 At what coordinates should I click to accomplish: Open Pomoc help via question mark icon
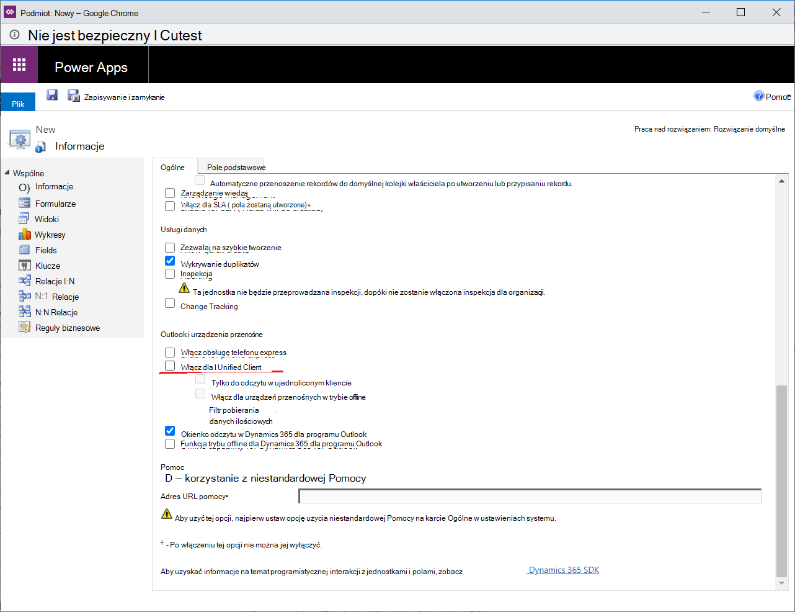click(x=758, y=96)
